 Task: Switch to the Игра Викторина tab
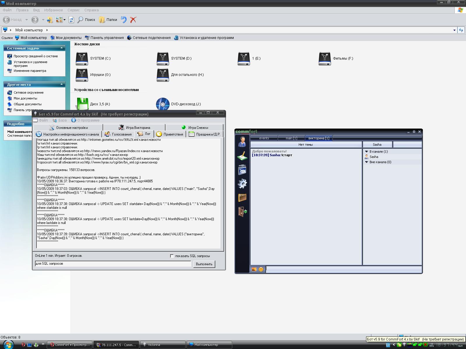134,127
